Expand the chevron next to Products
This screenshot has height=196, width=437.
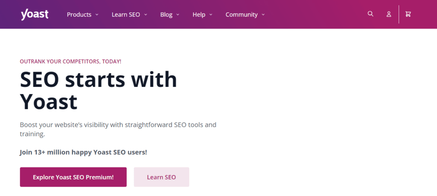[97, 14]
